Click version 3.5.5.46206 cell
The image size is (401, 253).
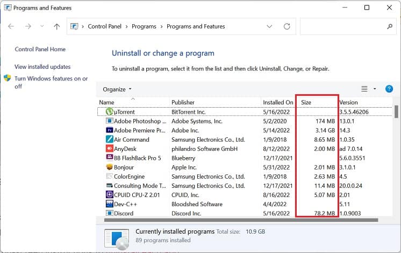coord(354,112)
